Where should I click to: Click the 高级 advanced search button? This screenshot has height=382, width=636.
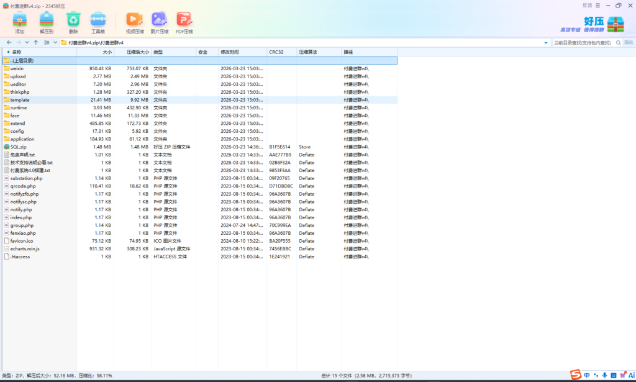click(628, 43)
